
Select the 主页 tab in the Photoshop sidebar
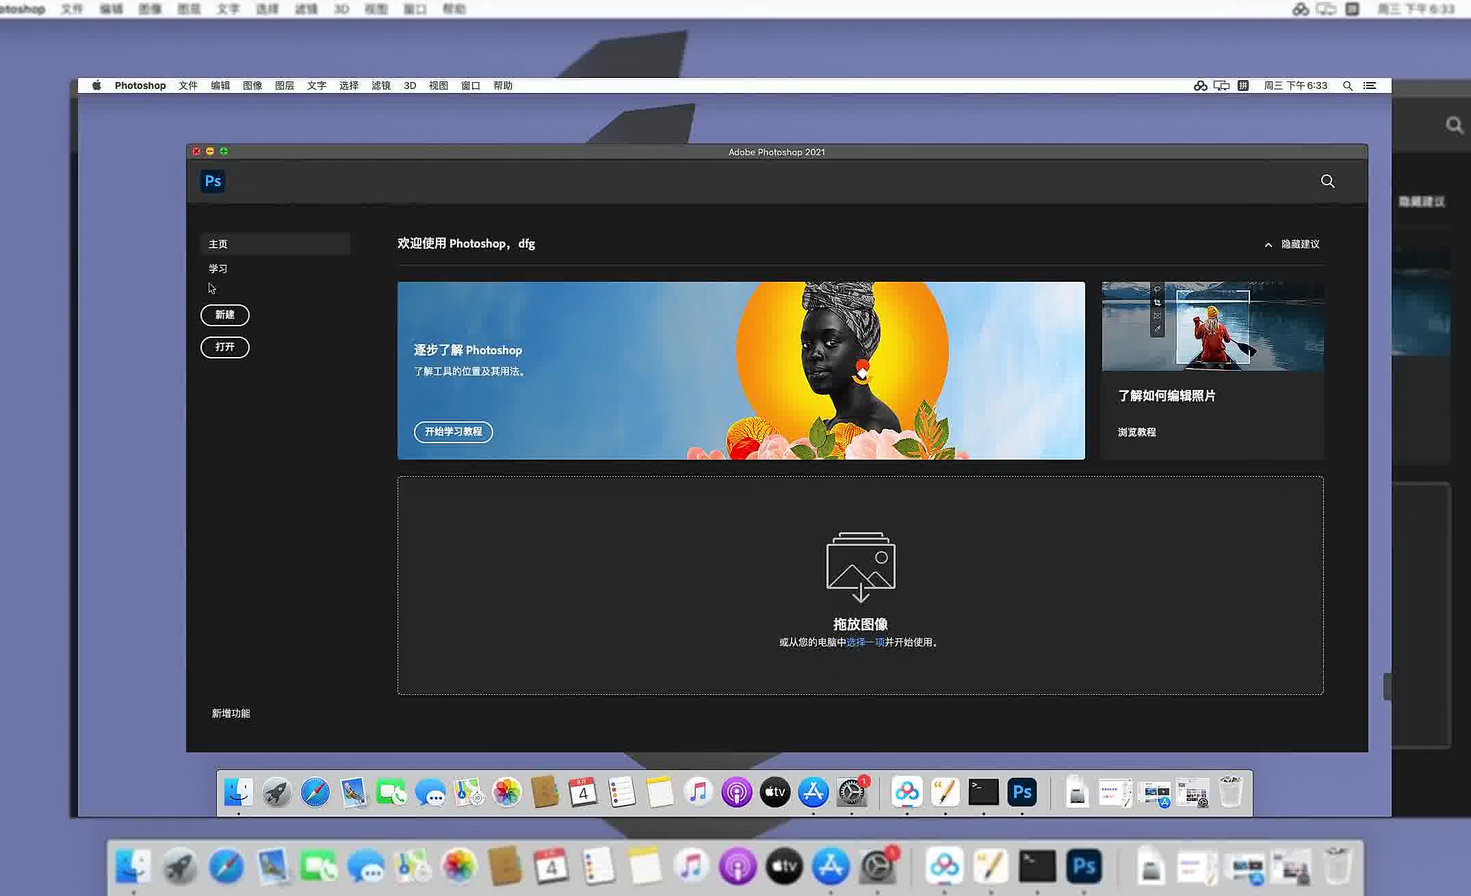pyautogui.click(x=275, y=244)
